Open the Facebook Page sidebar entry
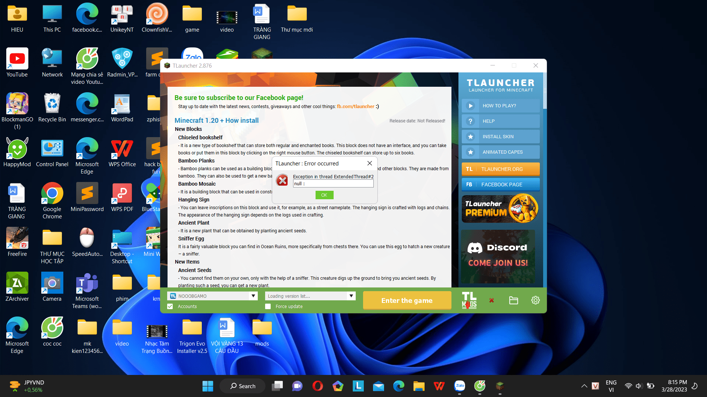 (x=500, y=185)
